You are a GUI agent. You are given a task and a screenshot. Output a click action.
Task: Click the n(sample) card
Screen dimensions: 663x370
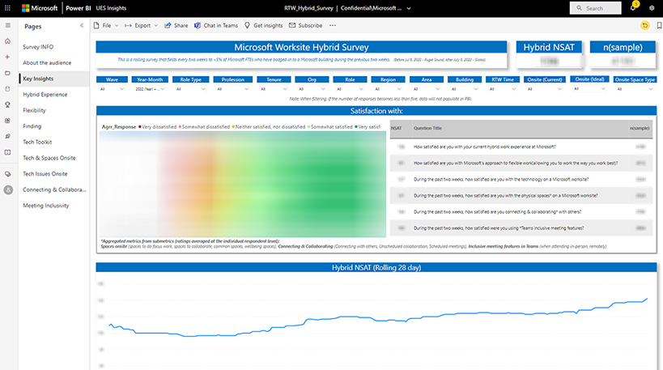coord(623,54)
